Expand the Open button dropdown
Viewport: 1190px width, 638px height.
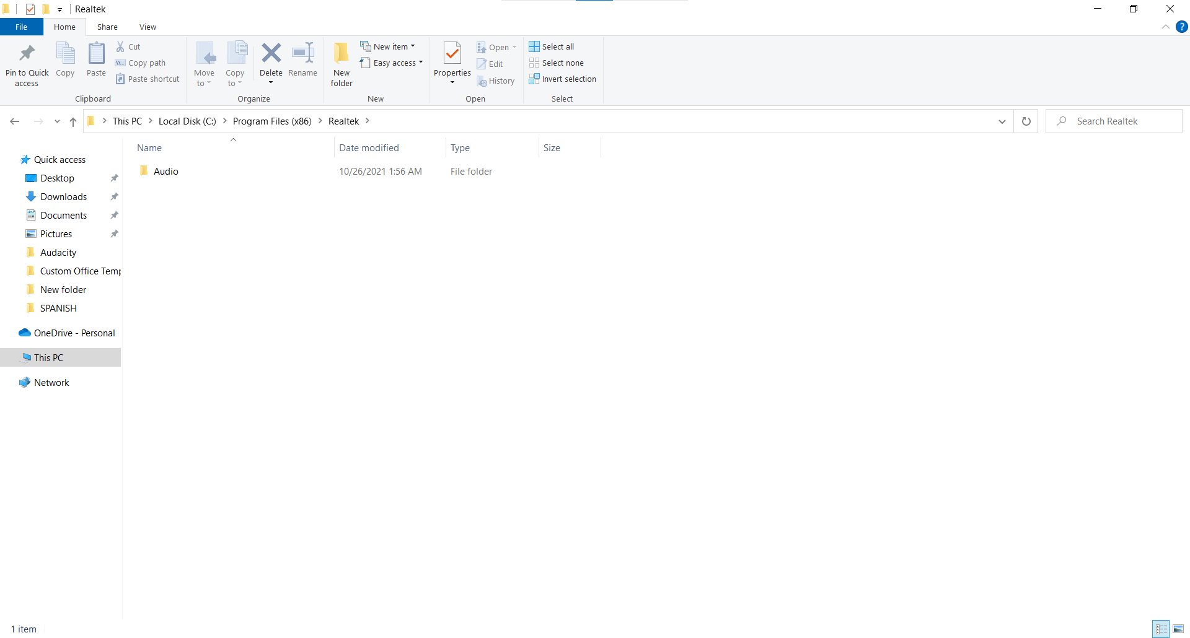click(x=514, y=47)
